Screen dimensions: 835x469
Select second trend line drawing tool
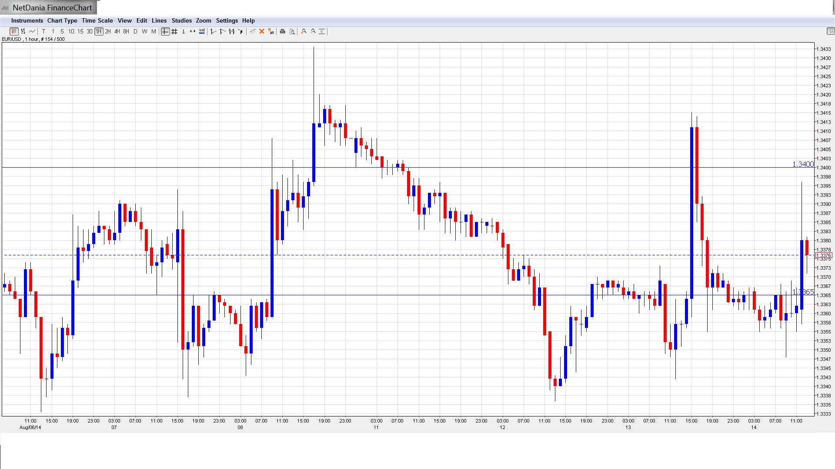tap(222, 31)
